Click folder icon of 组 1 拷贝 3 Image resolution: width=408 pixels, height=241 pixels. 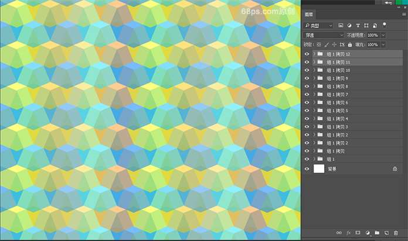coord(320,126)
